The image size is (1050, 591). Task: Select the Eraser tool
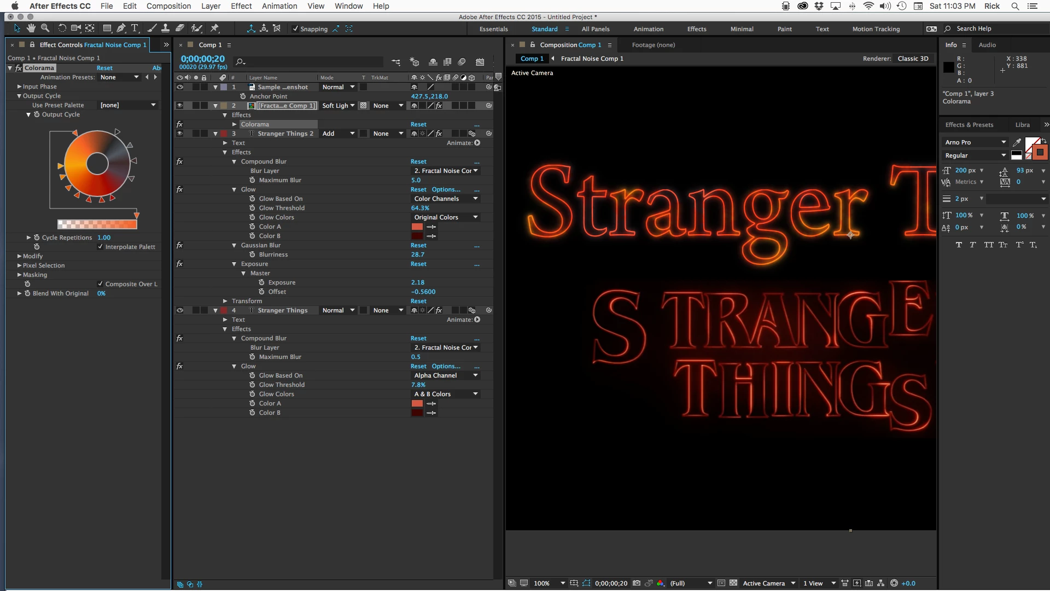coord(180,28)
